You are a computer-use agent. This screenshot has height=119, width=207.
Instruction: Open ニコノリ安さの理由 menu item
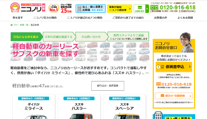coord(45,18)
